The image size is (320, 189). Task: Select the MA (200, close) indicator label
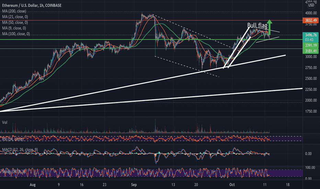[x=14, y=11]
